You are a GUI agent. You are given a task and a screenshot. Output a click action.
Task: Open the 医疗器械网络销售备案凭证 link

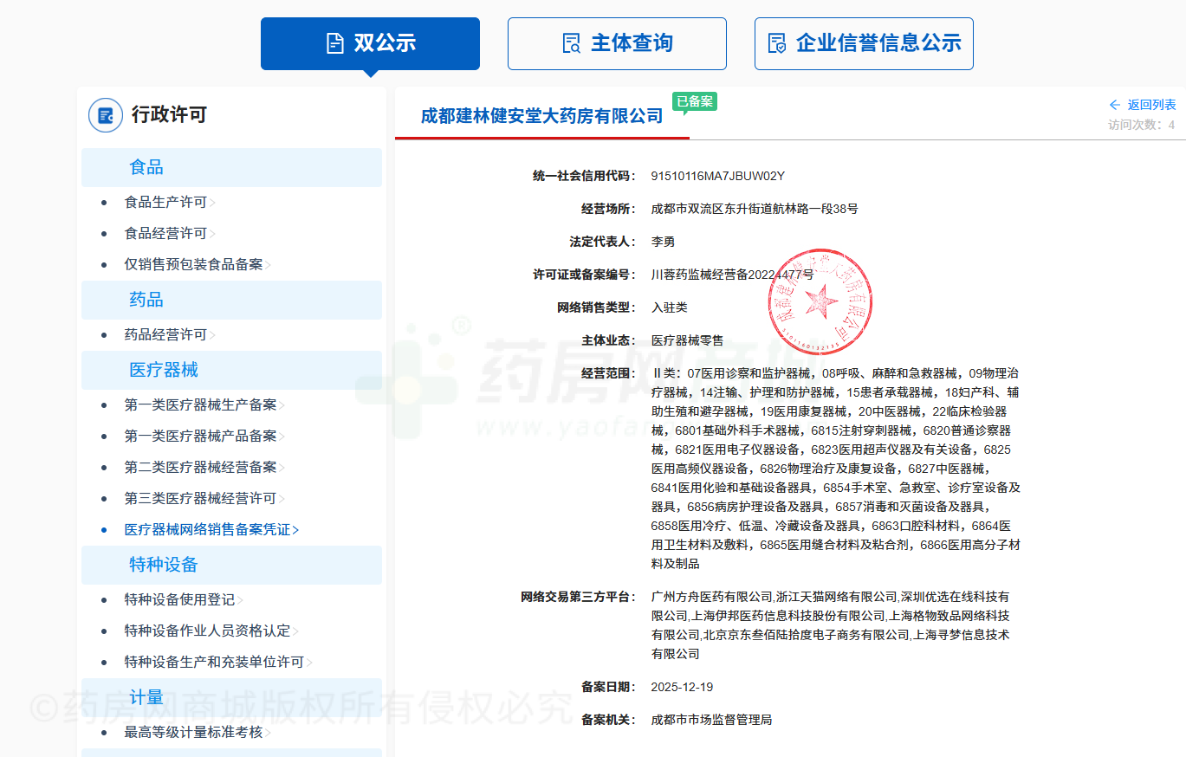pos(211,529)
